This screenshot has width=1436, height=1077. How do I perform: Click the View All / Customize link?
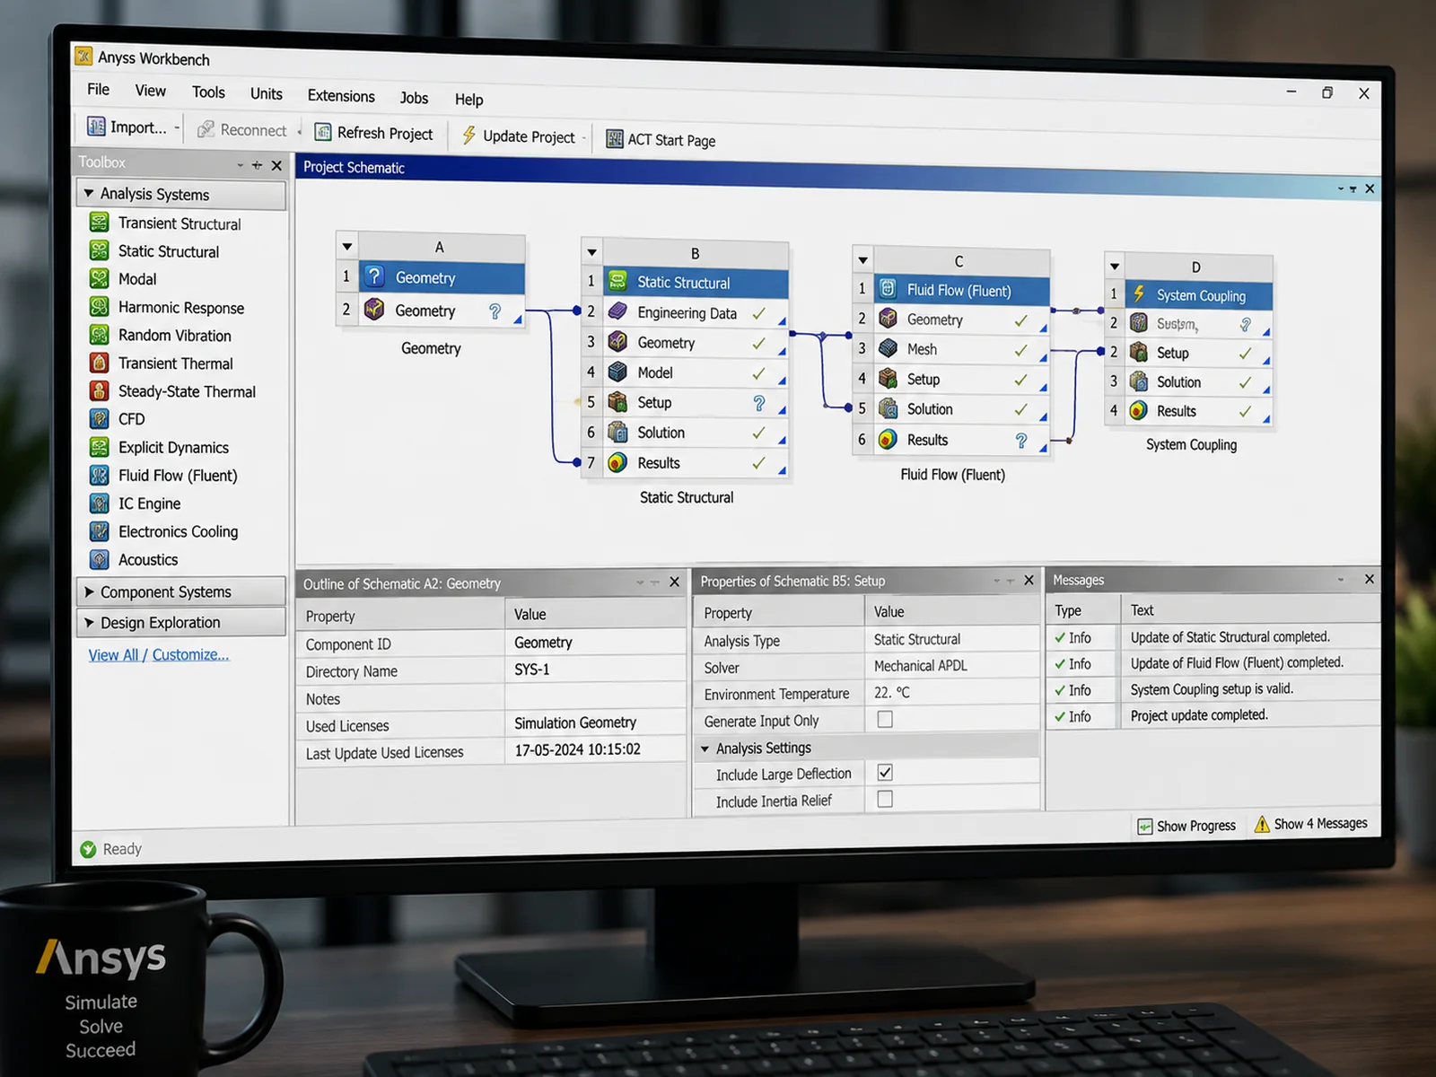pyautogui.click(x=159, y=654)
